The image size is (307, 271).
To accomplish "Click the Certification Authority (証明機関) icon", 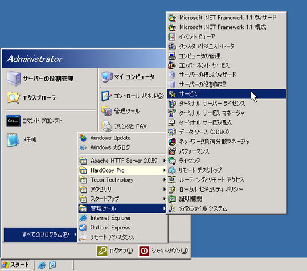I will pos(172,199).
